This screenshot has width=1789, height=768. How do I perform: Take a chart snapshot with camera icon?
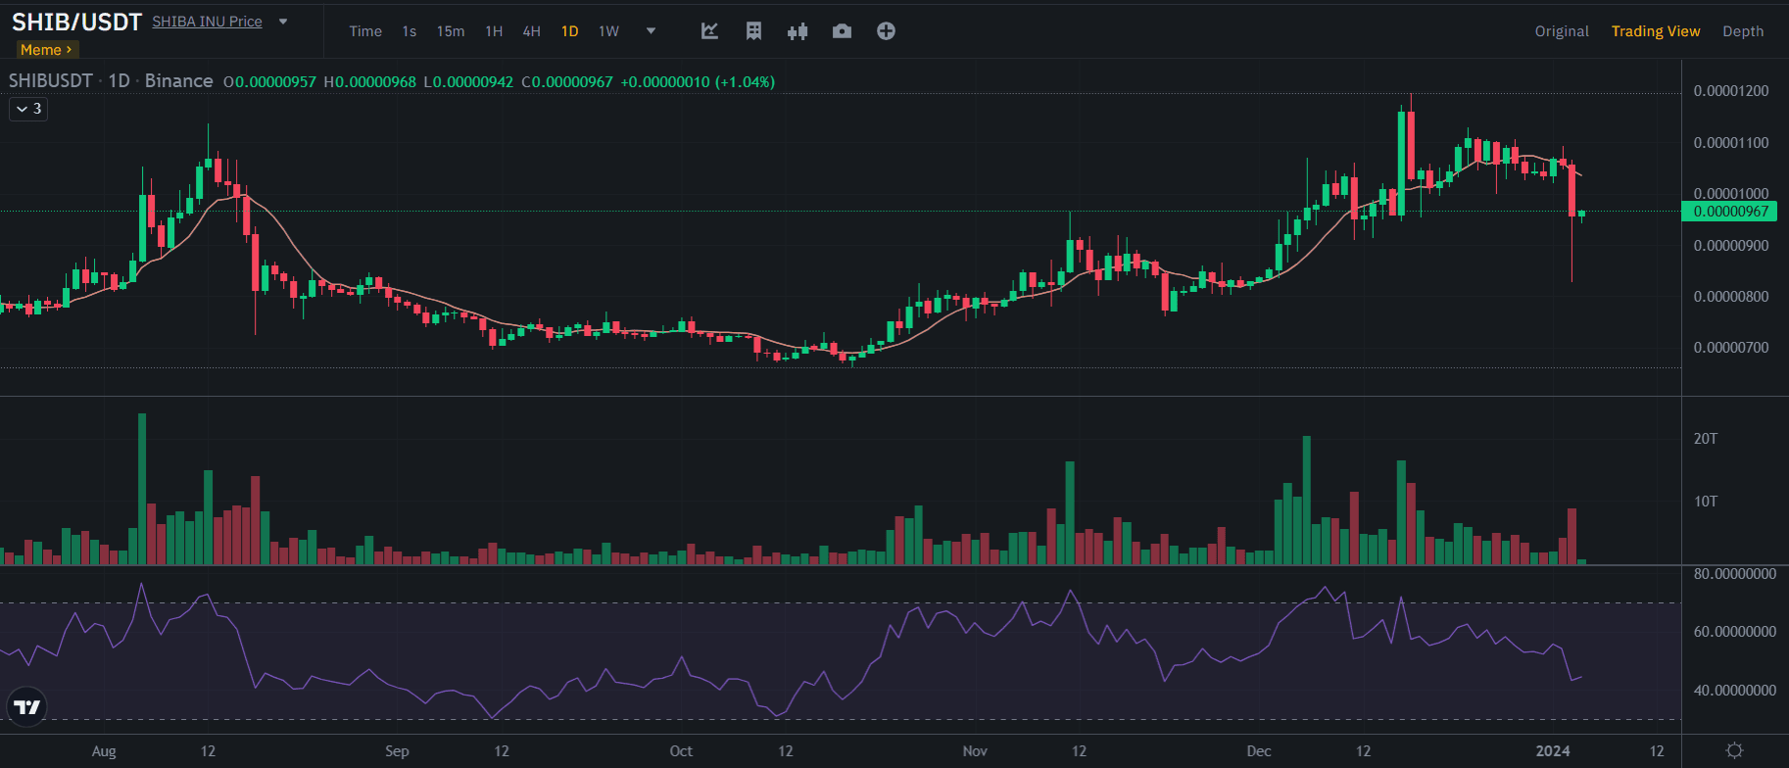(x=842, y=31)
